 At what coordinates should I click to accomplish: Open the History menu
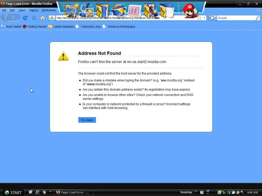(x=34, y=10)
